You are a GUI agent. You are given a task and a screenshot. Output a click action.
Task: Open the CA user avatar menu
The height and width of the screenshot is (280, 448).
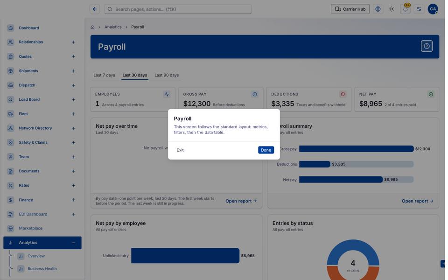(433, 9)
